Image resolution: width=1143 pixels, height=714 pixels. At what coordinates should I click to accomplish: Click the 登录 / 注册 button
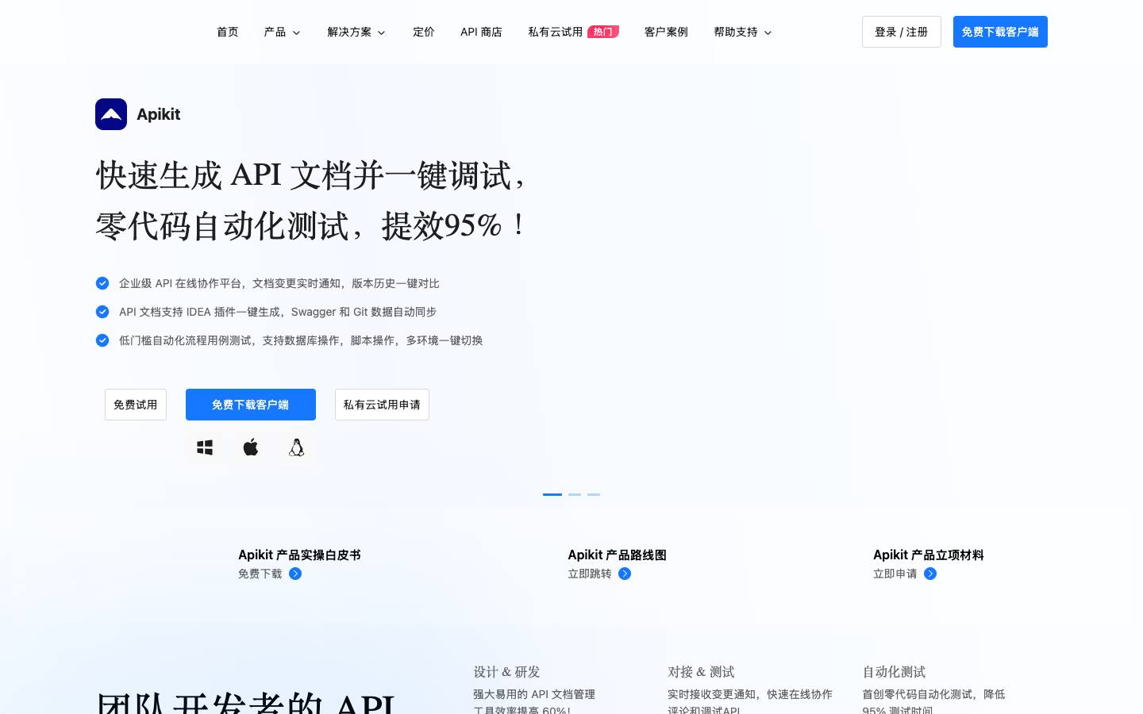pos(902,32)
